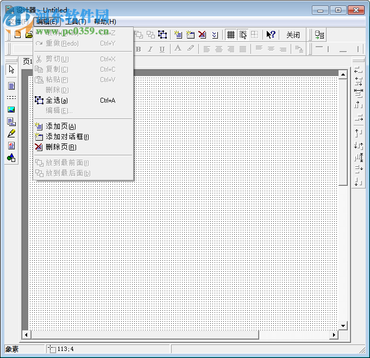Click the align top edges icon in right toolbar
Image resolution: width=370 pixels, height=358 pixels.
click(x=359, y=133)
